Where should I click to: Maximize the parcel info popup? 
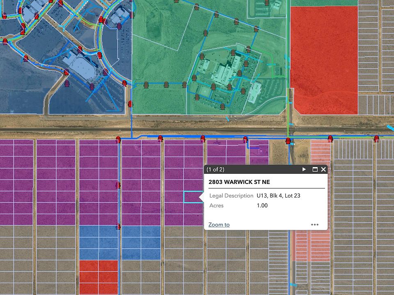315,169
